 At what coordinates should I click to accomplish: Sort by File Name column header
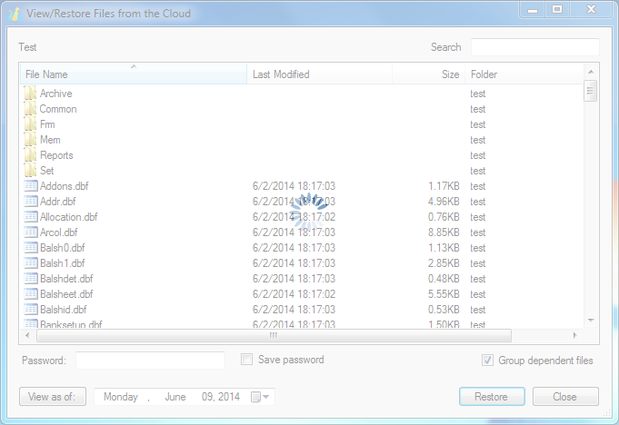(134, 74)
